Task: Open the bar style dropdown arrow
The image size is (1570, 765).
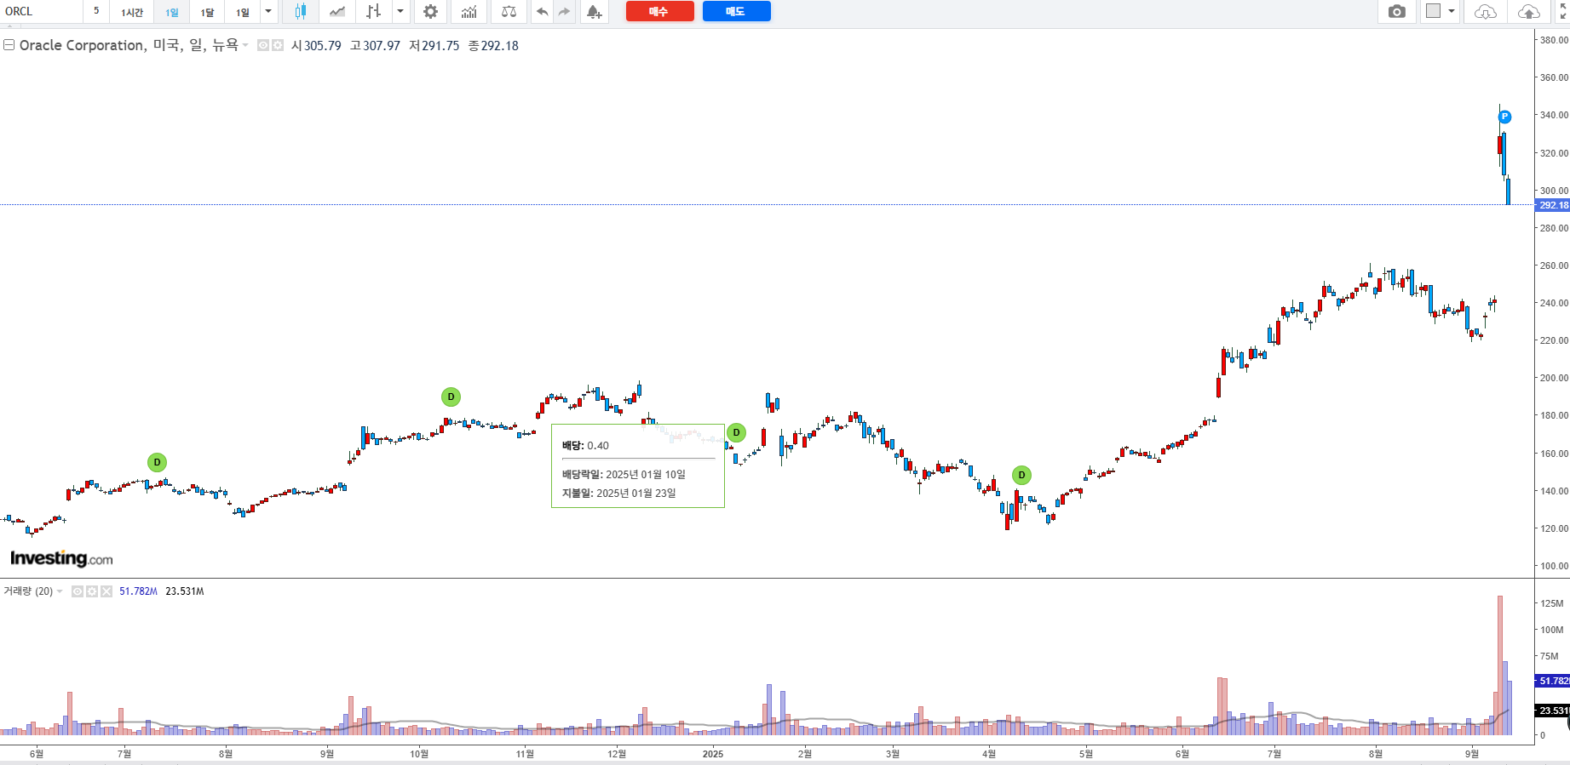Action: coord(400,12)
